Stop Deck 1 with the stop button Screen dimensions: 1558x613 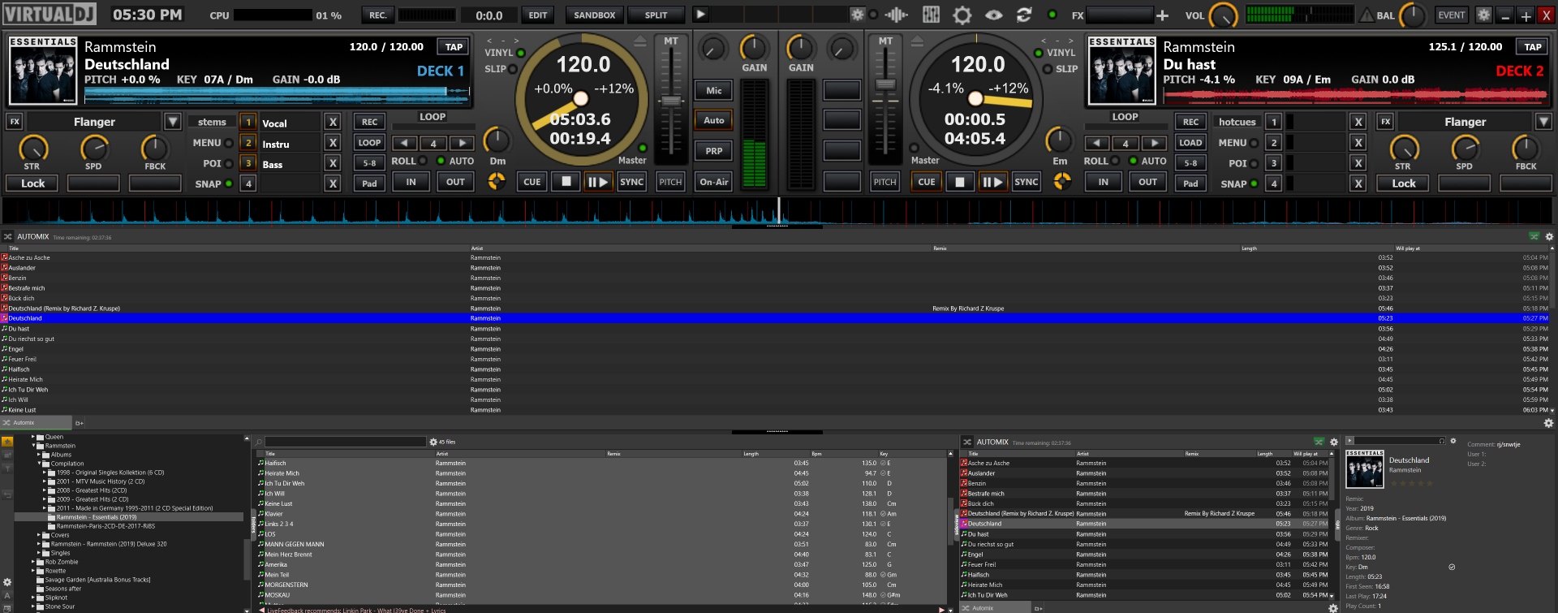566,182
